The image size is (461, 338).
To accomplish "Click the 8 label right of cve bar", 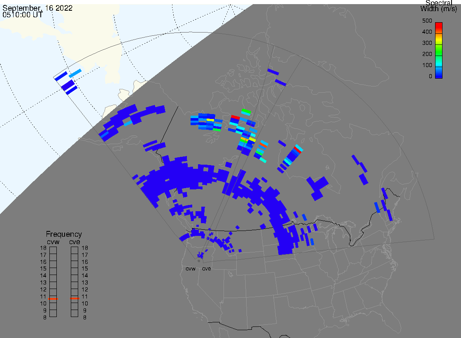I will coord(85,318).
